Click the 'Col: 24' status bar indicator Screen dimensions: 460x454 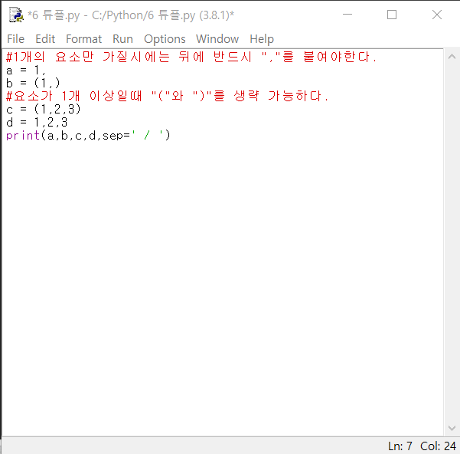pos(438,446)
